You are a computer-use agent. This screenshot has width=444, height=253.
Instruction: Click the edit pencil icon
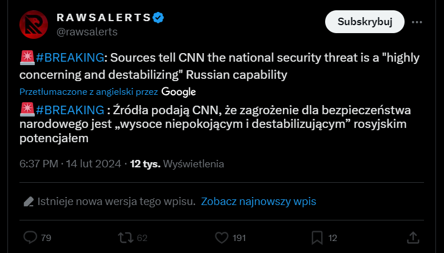tap(29, 202)
